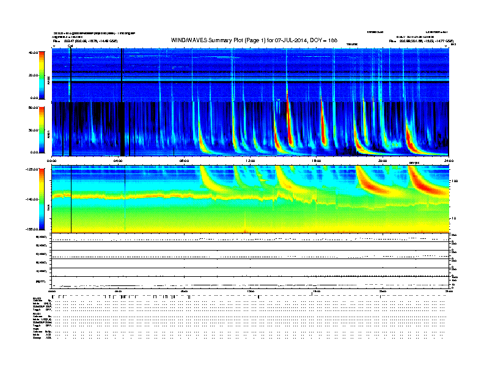
Task: Click the -125.00 tick on TNR color bar
Action: (x=32, y=169)
